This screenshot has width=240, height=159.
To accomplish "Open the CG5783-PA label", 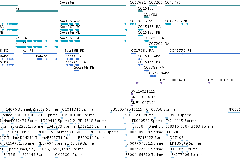I will coord(154,68).
